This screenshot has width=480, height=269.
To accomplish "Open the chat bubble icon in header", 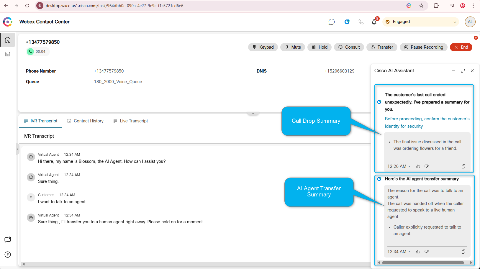I will pos(331,22).
